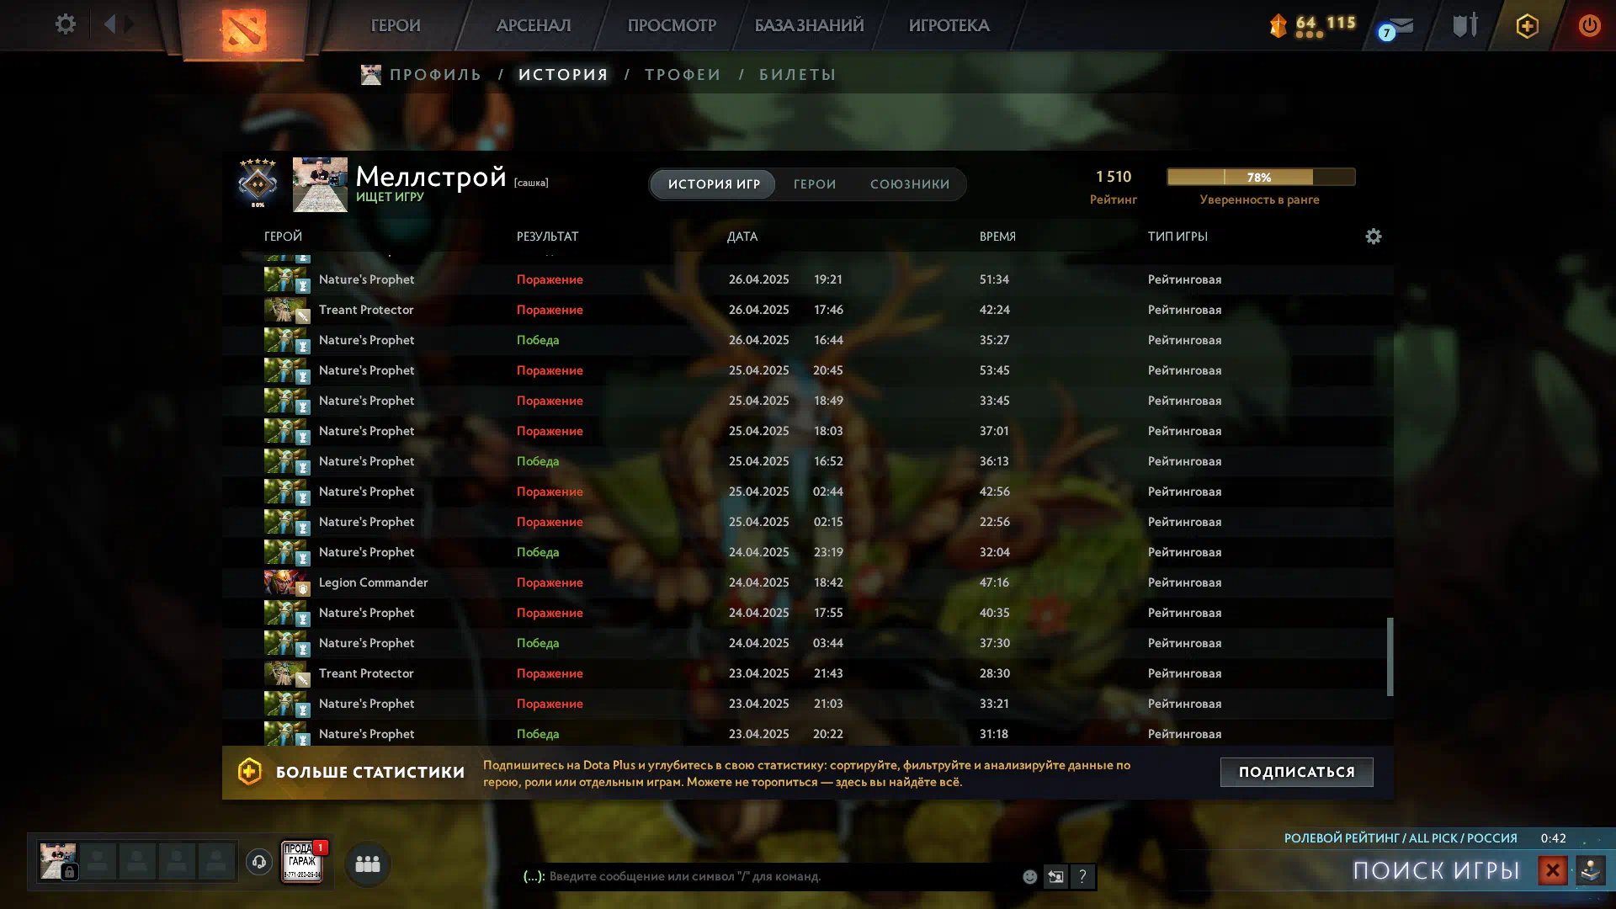Click Nature's Prophet portrait on 24.04.2025 23:19
This screenshot has height=909, width=1616.
tap(285, 552)
